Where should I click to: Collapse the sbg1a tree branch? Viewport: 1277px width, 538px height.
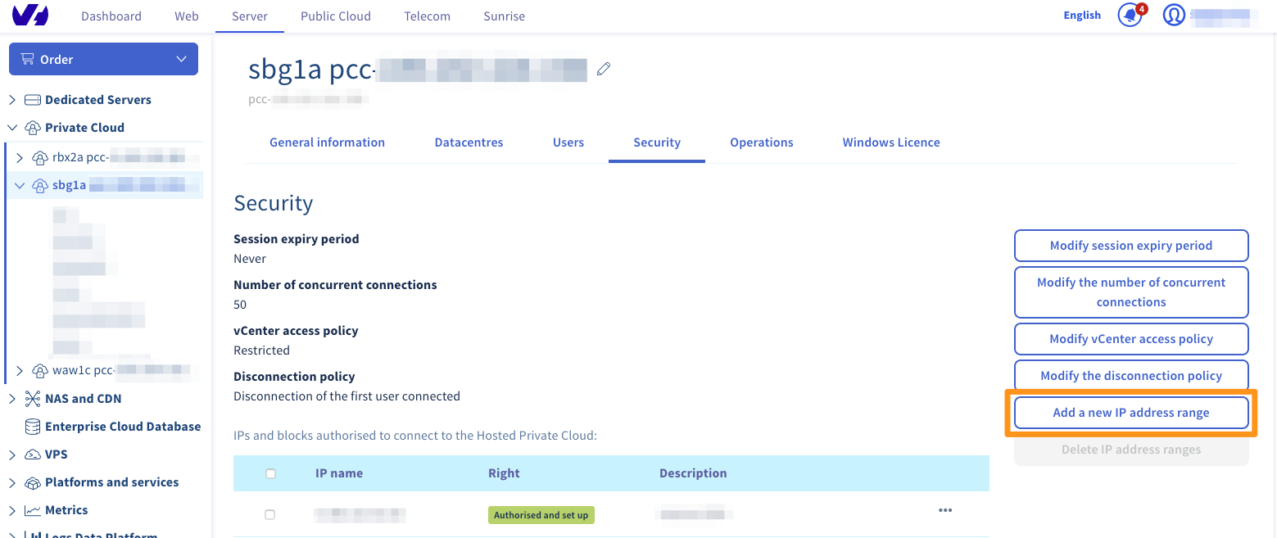(19, 184)
